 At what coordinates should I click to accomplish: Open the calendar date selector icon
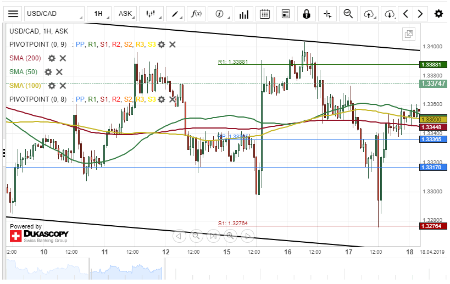(x=265, y=14)
